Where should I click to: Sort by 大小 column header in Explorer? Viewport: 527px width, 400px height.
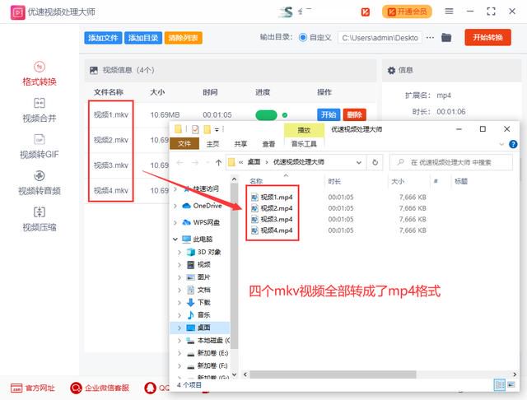398,181
